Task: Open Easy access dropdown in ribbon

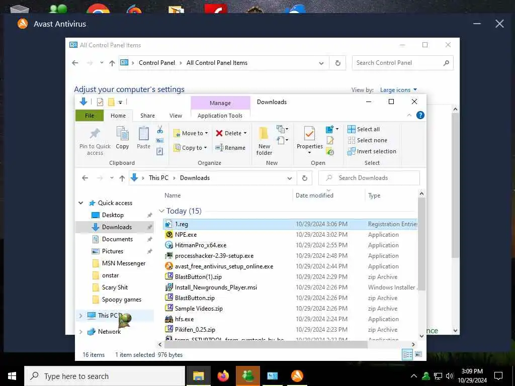Action: (x=282, y=141)
